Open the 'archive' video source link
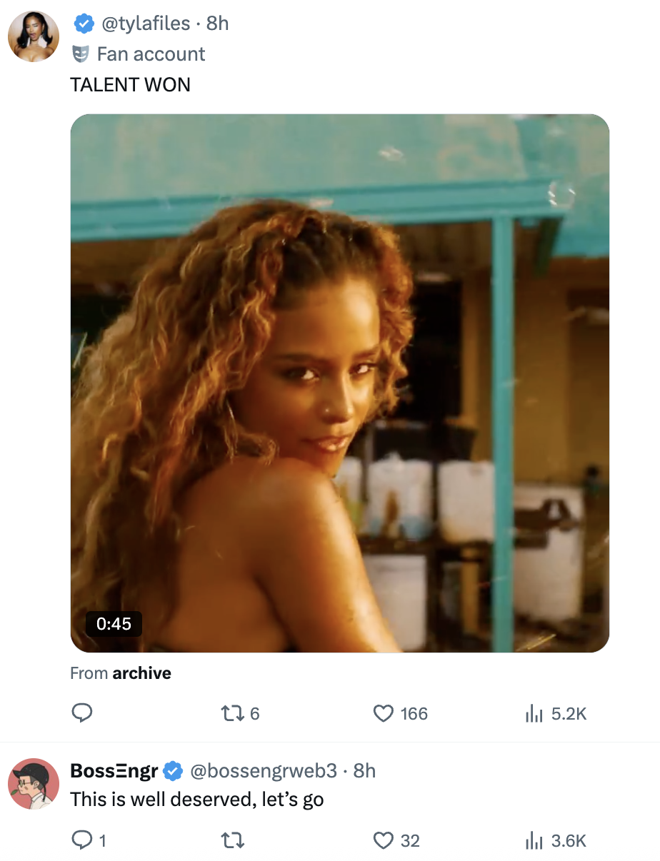The width and height of the screenshot is (660, 861). [141, 673]
